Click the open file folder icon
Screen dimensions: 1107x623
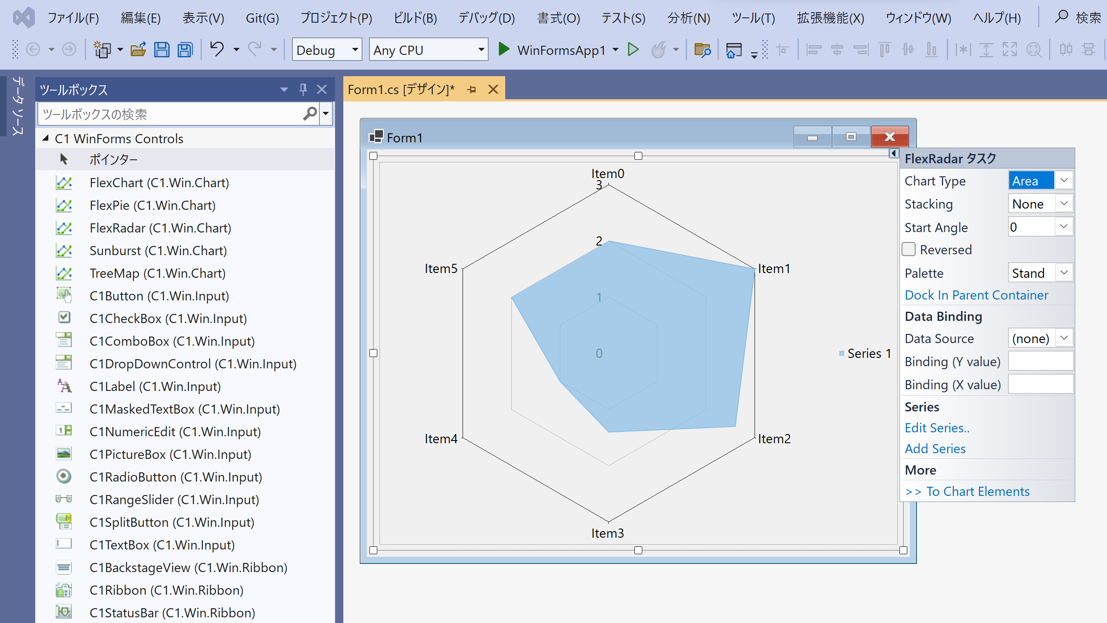tap(138, 50)
